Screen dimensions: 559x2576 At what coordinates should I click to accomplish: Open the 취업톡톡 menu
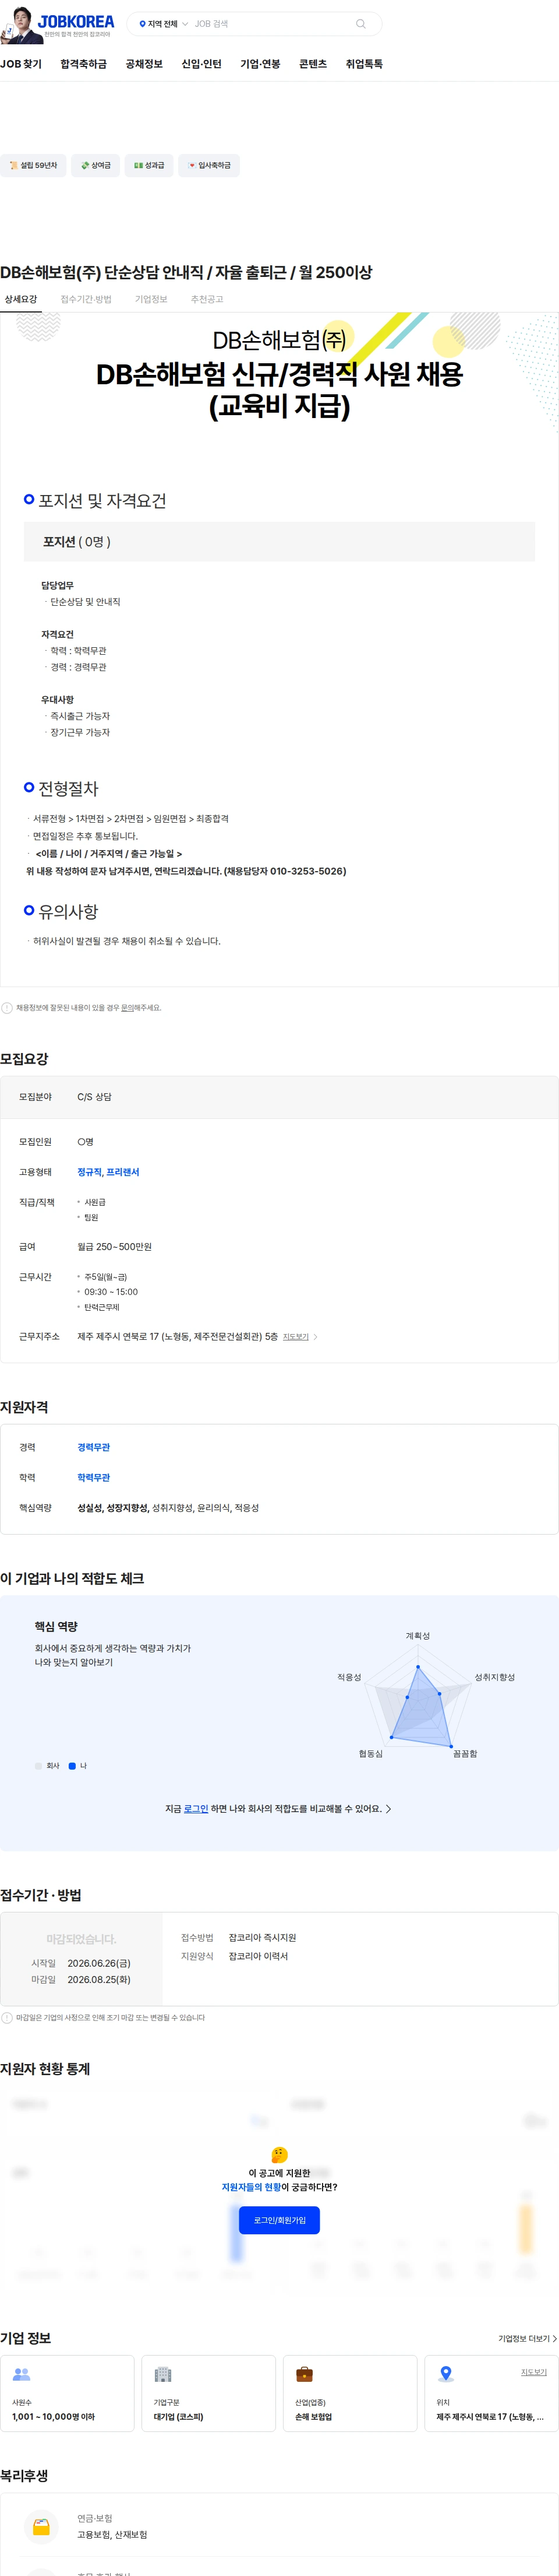coord(365,64)
